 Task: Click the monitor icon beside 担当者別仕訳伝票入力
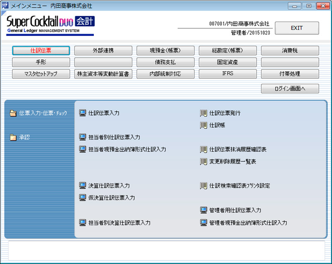click(x=83, y=137)
